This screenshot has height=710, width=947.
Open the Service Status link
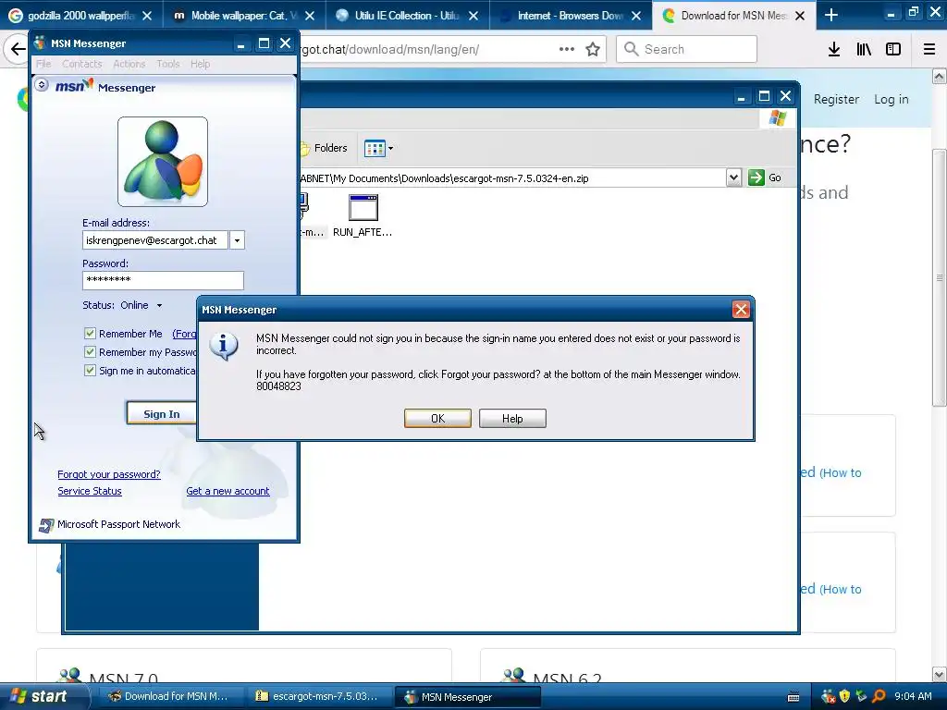tap(90, 491)
